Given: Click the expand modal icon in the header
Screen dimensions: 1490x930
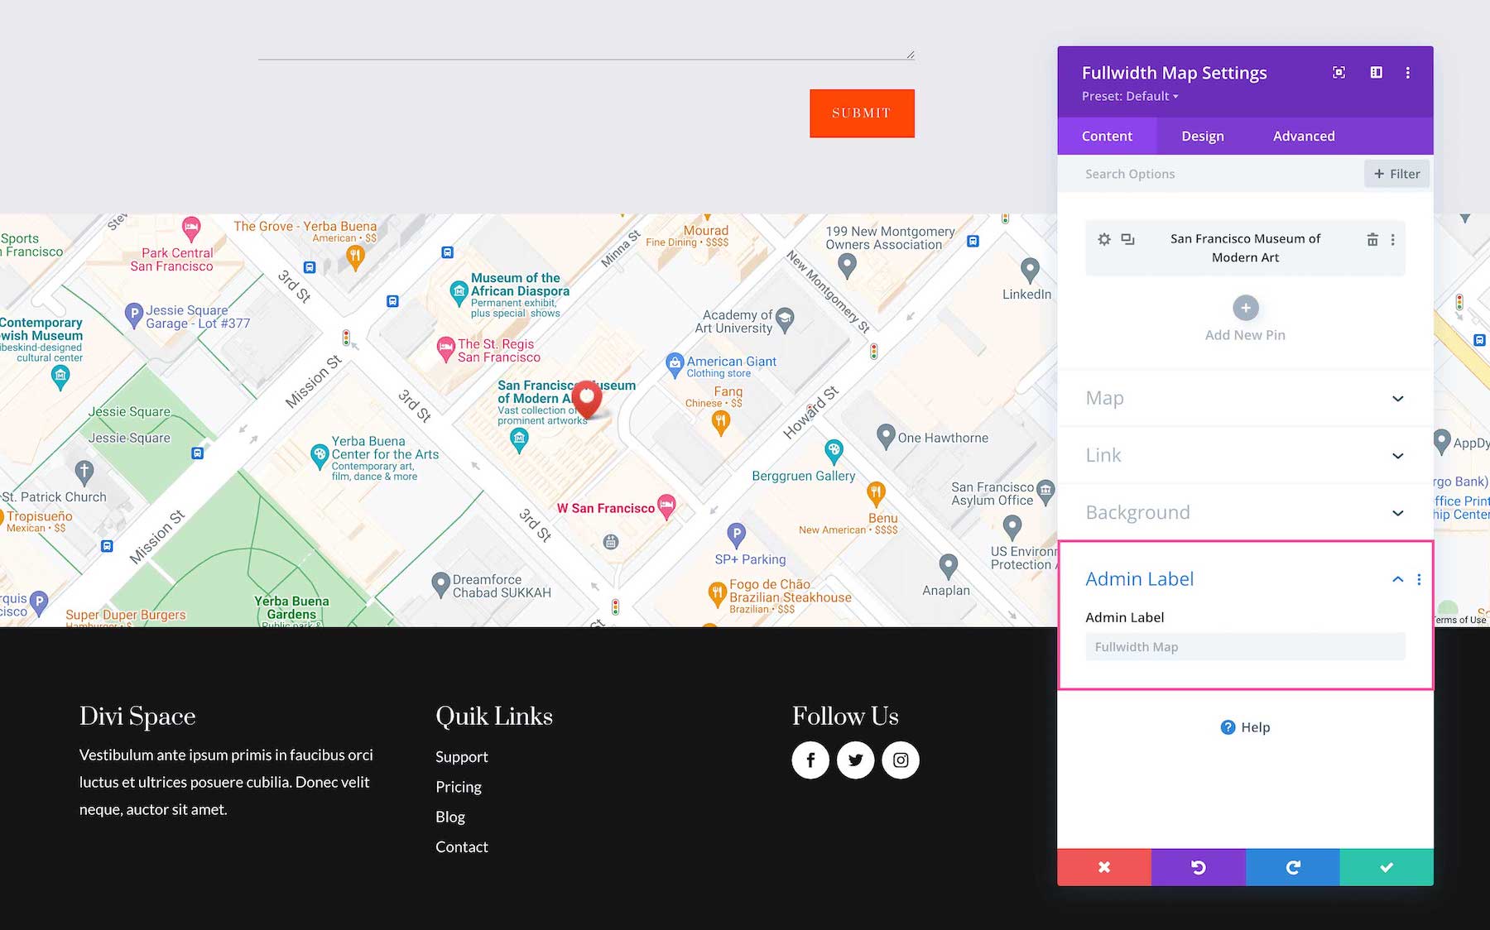Looking at the screenshot, I should click(1339, 73).
